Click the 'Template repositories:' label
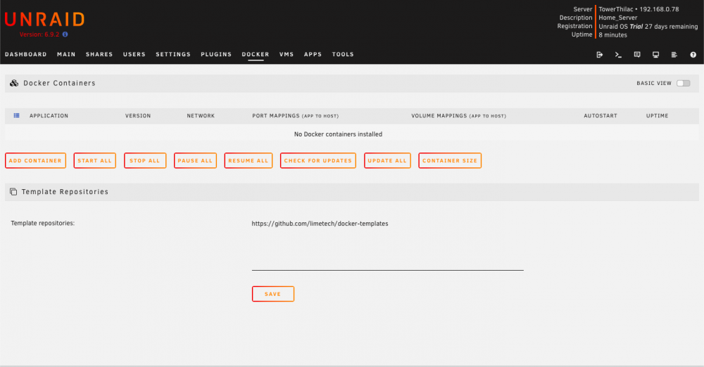This screenshot has height=367, width=704. pos(43,223)
